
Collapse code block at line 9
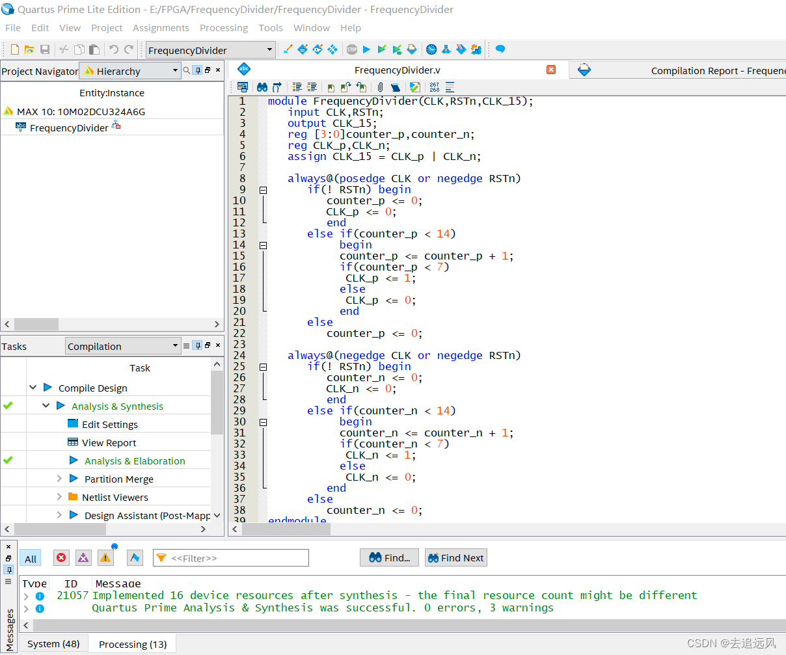click(x=263, y=190)
